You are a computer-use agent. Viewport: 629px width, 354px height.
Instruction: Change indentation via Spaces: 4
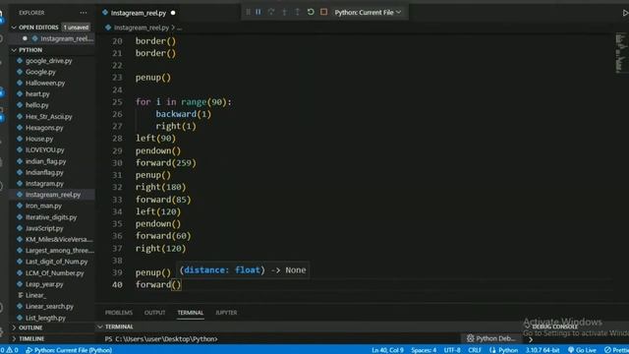coord(424,350)
